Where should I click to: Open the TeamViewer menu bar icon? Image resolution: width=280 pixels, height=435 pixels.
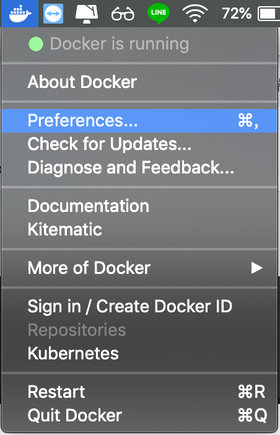pos(53,13)
